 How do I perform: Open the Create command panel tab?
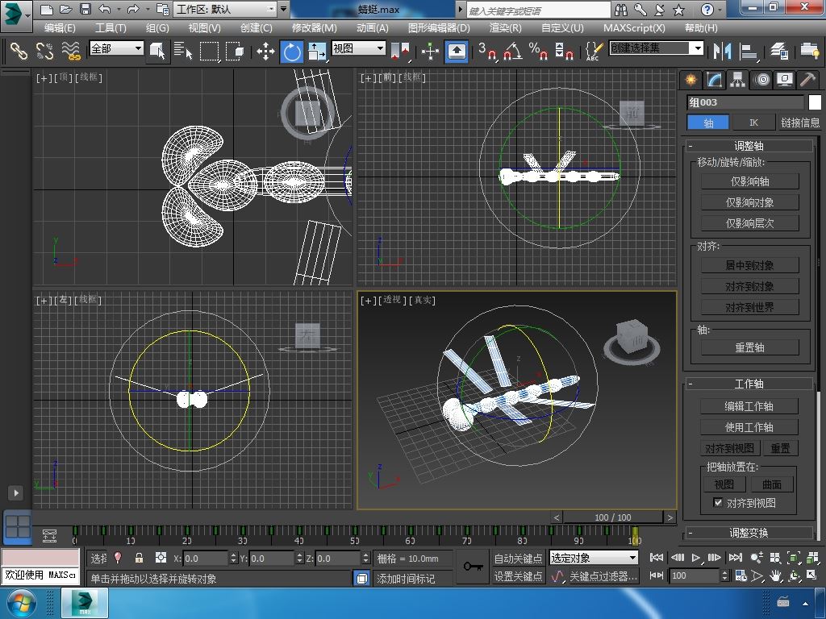pos(690,80)
